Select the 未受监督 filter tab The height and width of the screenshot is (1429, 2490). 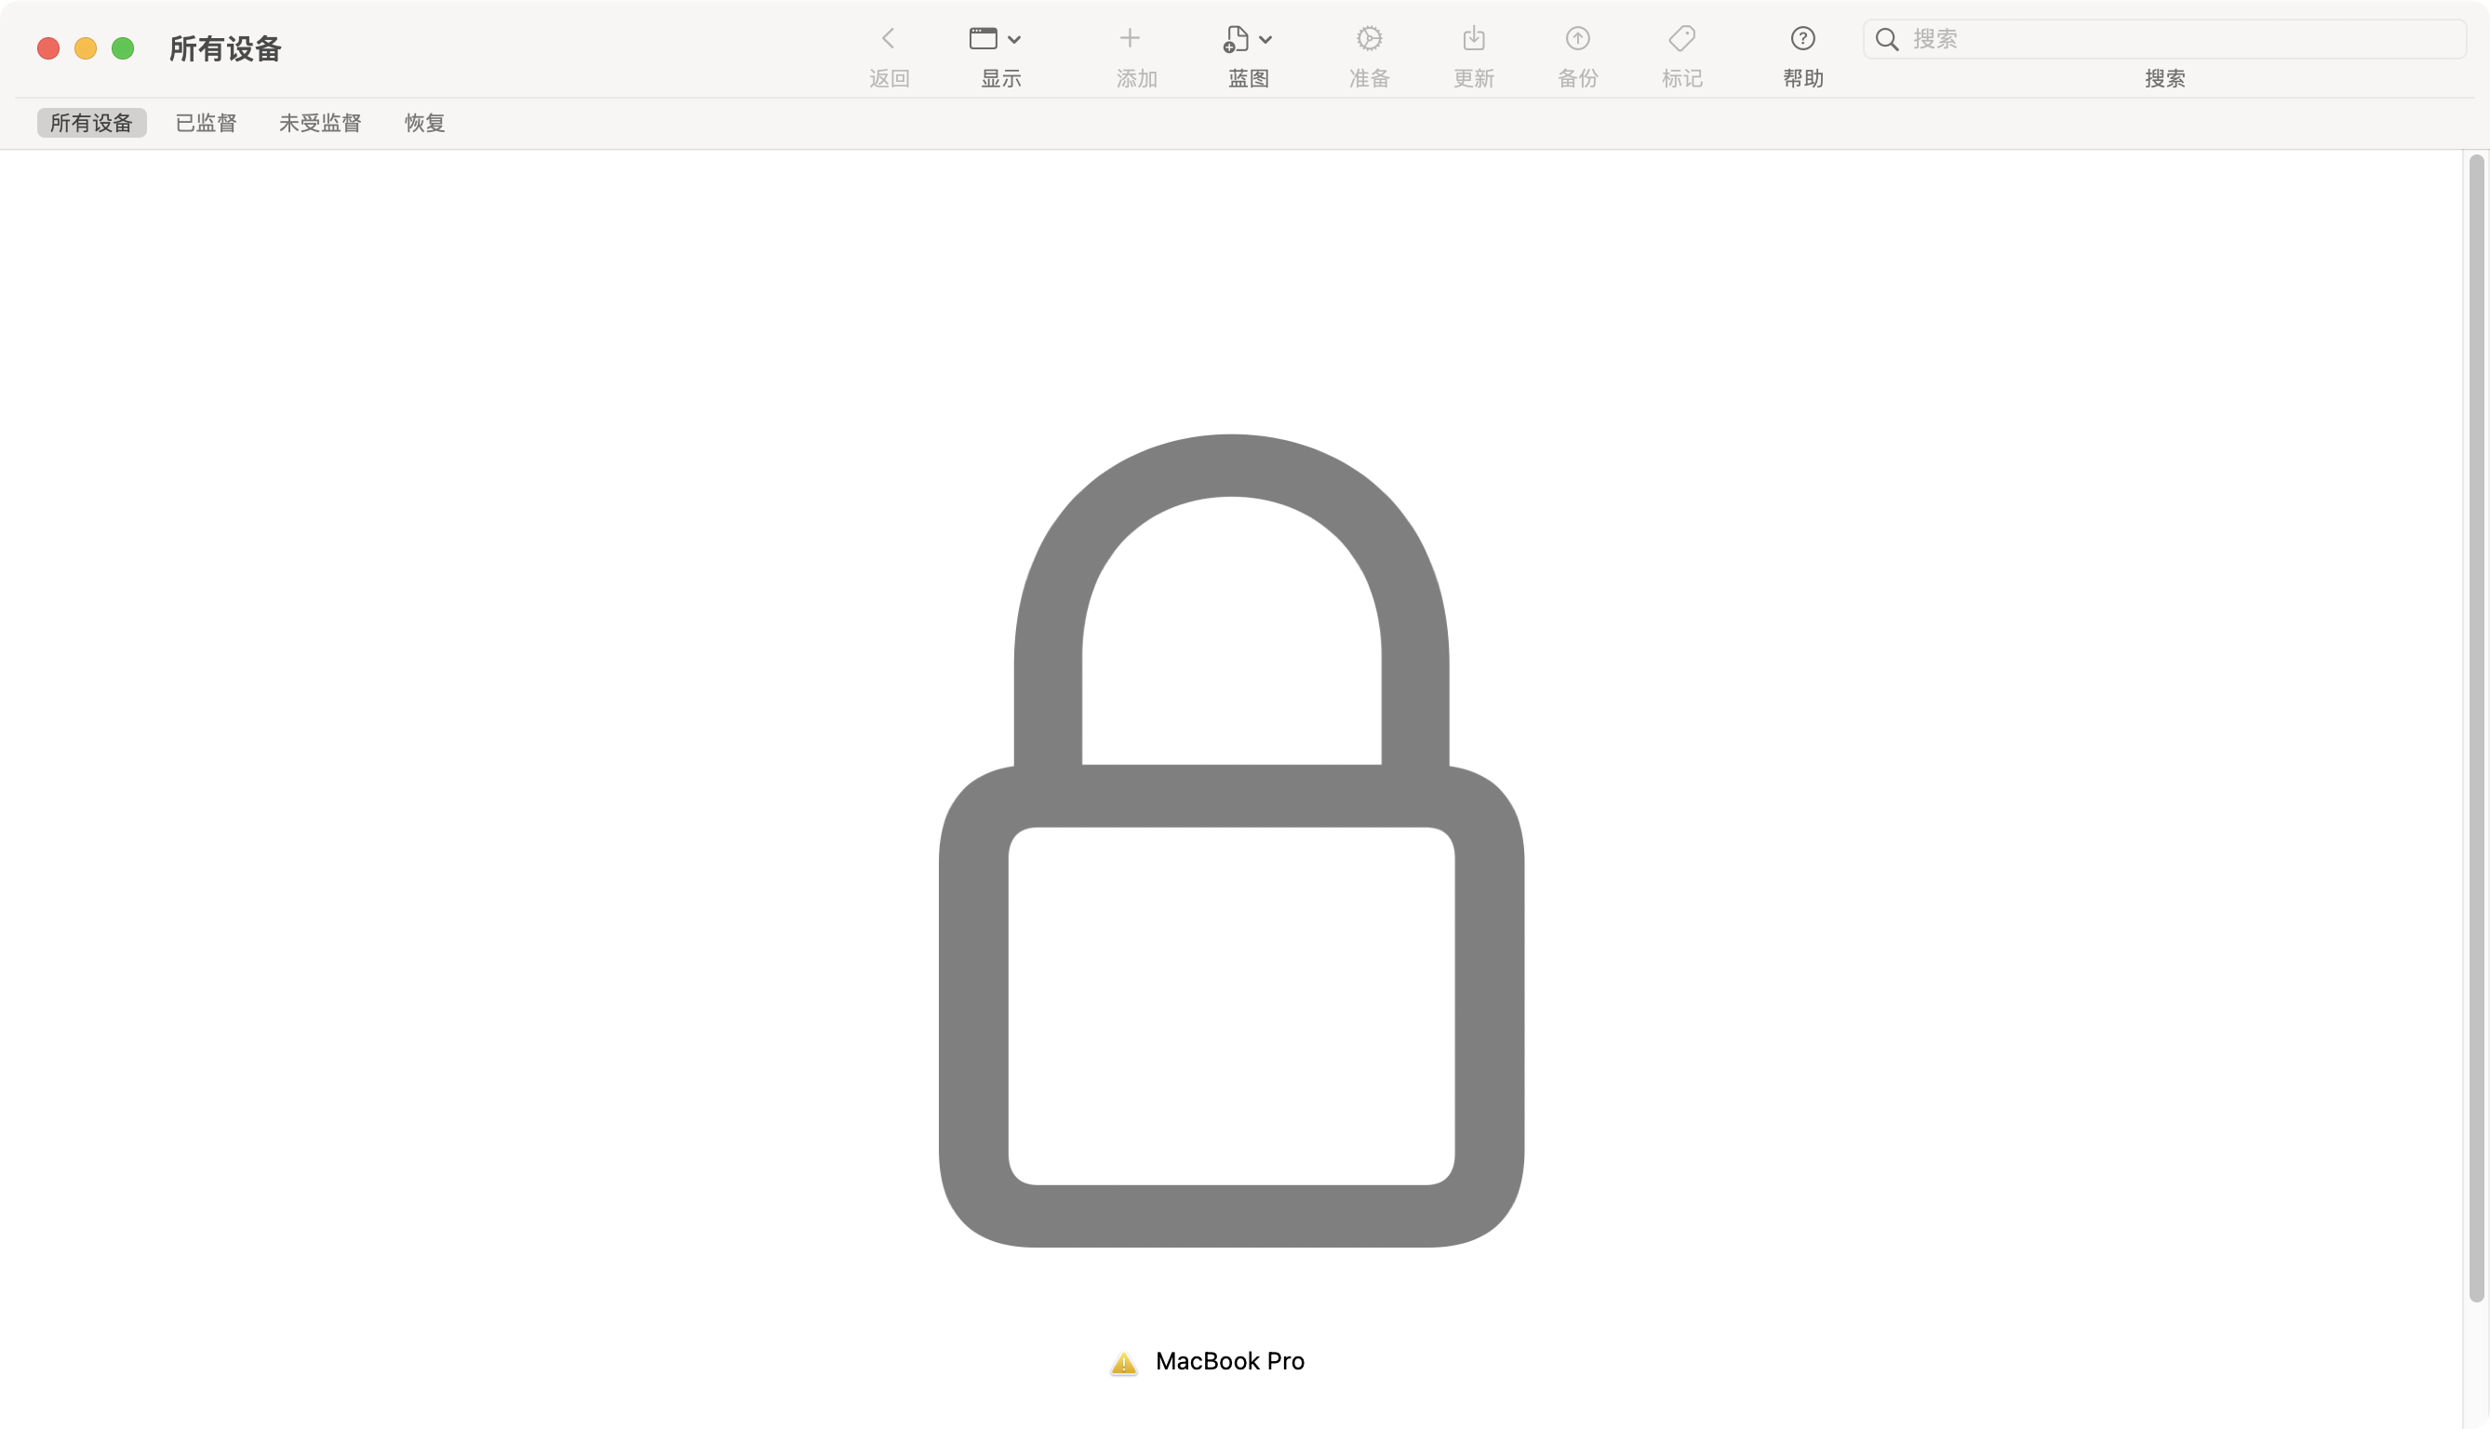[318, 123]
